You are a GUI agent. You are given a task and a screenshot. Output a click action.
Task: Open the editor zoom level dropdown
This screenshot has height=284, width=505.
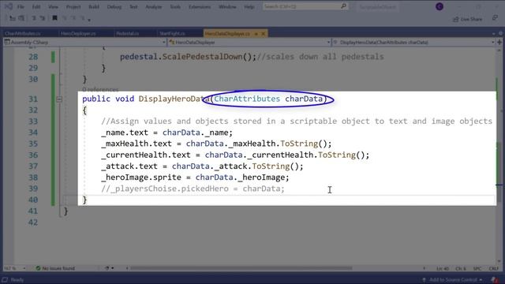coord(14,268)
